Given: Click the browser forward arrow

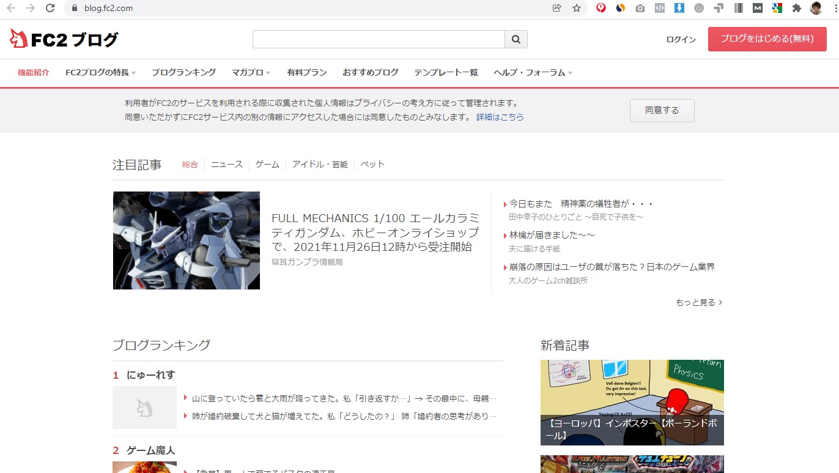Looking at the screenshot, I should (x=31, y=8).
